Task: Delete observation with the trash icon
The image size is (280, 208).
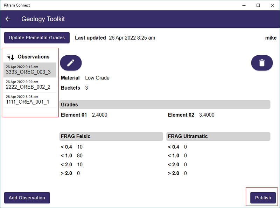Action: pyautogui.click(x=262, y=63)
